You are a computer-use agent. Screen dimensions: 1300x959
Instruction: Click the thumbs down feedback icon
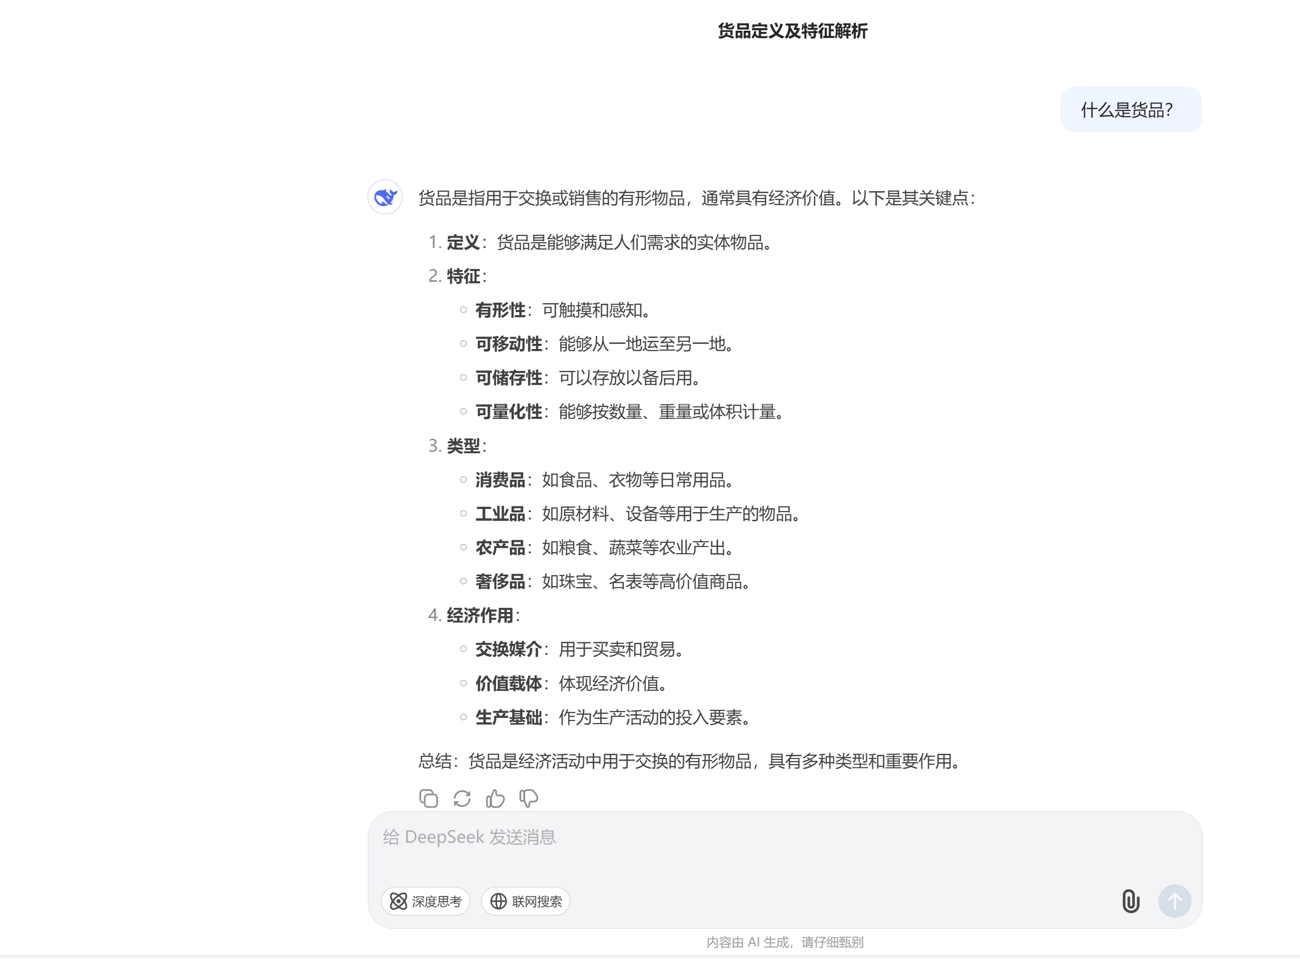[528, 799]
